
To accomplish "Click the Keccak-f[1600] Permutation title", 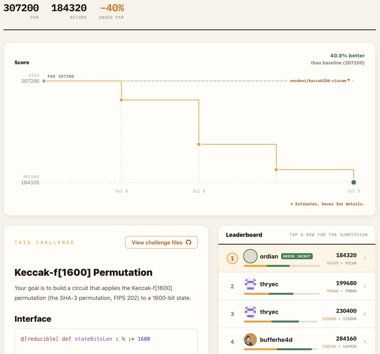I will [83, 272].
